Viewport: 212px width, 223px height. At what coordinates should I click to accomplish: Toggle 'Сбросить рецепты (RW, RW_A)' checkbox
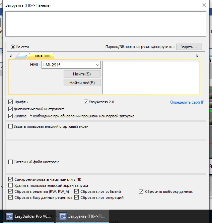click(x=10, y=191)
